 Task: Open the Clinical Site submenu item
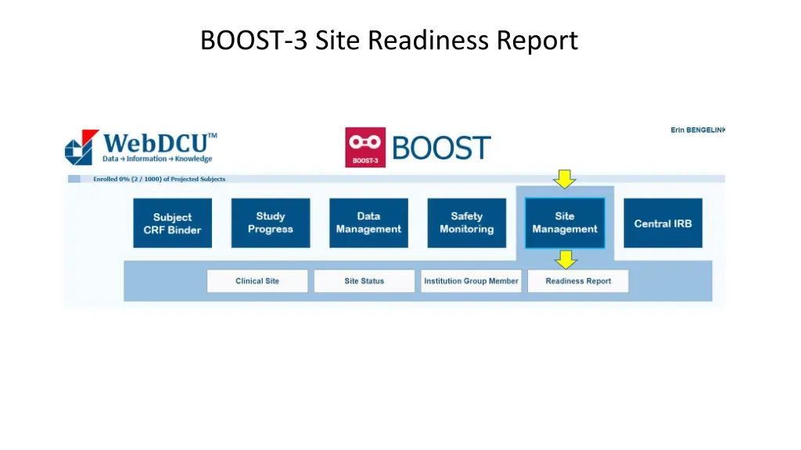pyautogui.click(x=257, y=281)
